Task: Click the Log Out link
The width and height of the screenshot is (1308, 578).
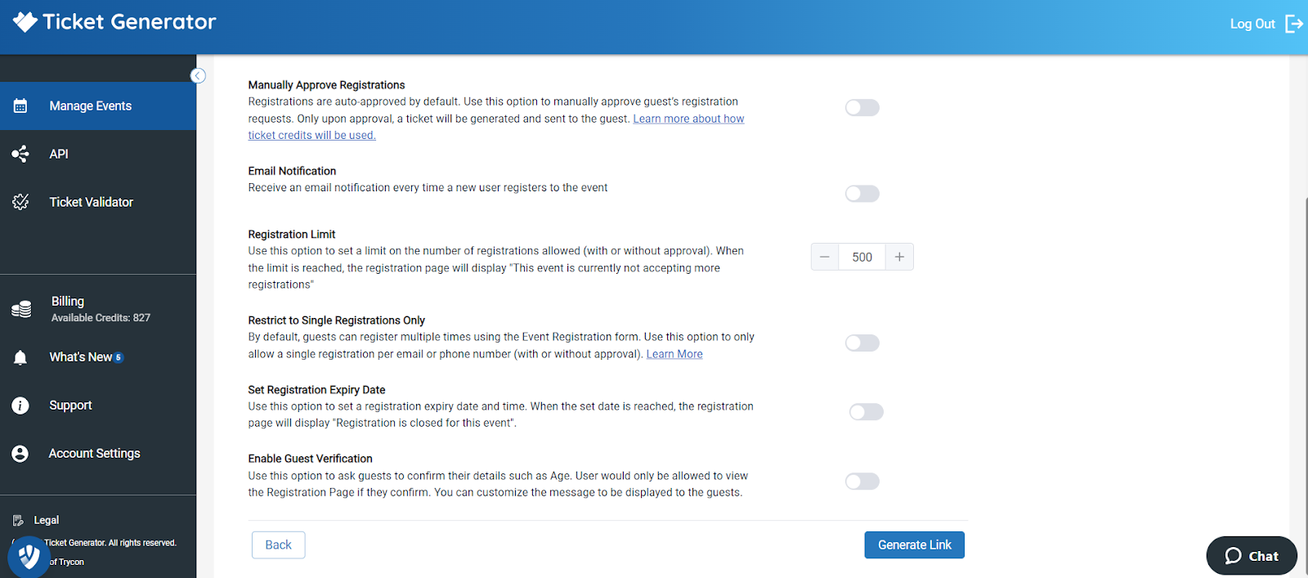Action: pos(1252,24)
